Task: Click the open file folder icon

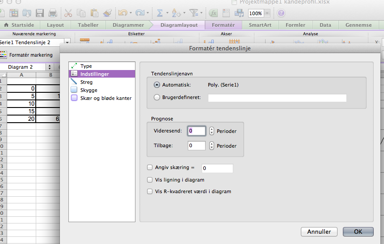Action: click(26, 13)
